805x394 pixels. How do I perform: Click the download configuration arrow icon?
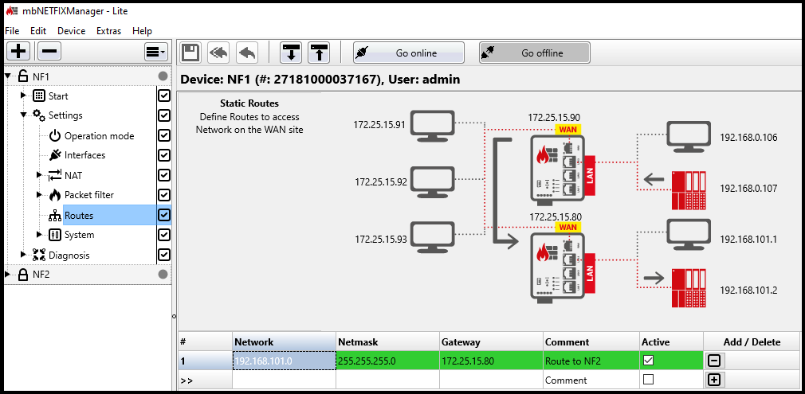pos(291,53)
